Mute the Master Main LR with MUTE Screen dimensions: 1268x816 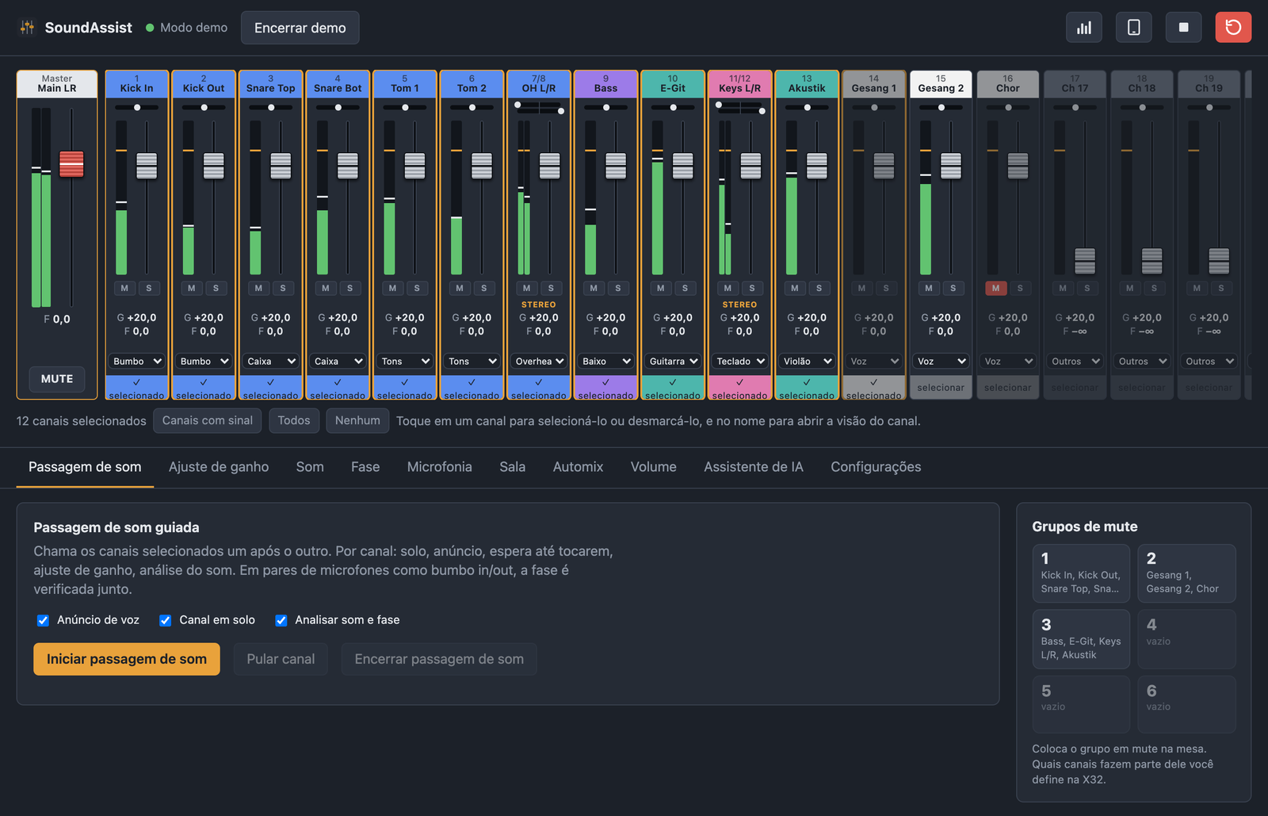(57, 379)
